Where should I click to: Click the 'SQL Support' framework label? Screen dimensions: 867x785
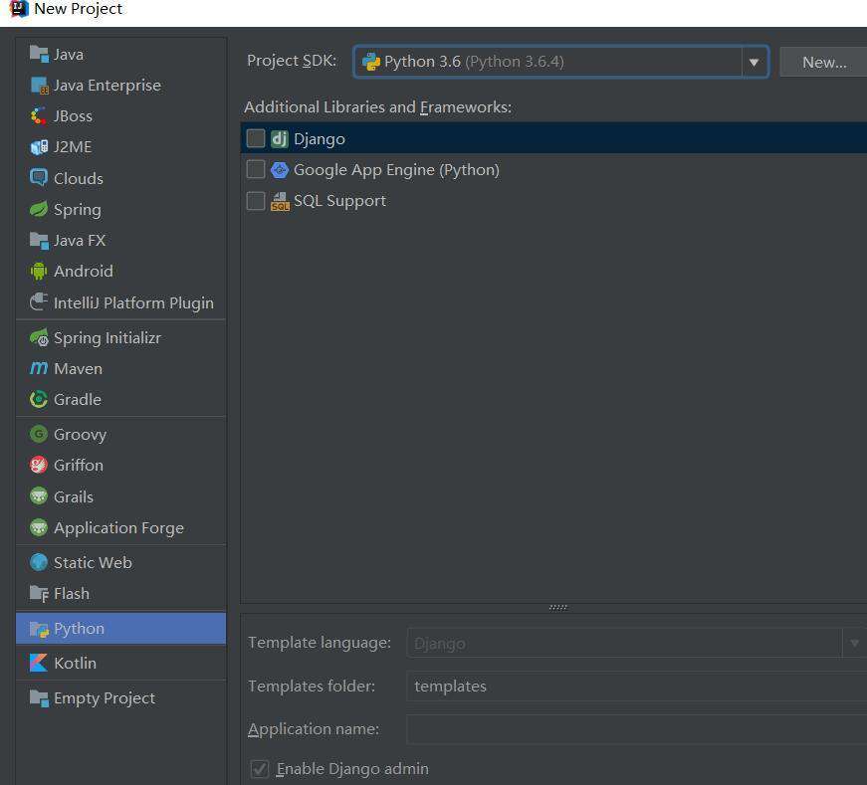click(x=339, y=201)
